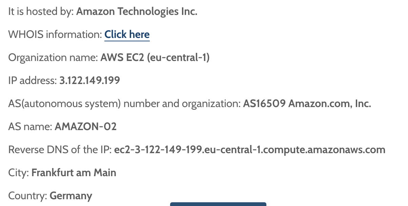Click the 'AS16509' autonomous system number
Screen dimensions: 408x206
(x=264, y=104)
